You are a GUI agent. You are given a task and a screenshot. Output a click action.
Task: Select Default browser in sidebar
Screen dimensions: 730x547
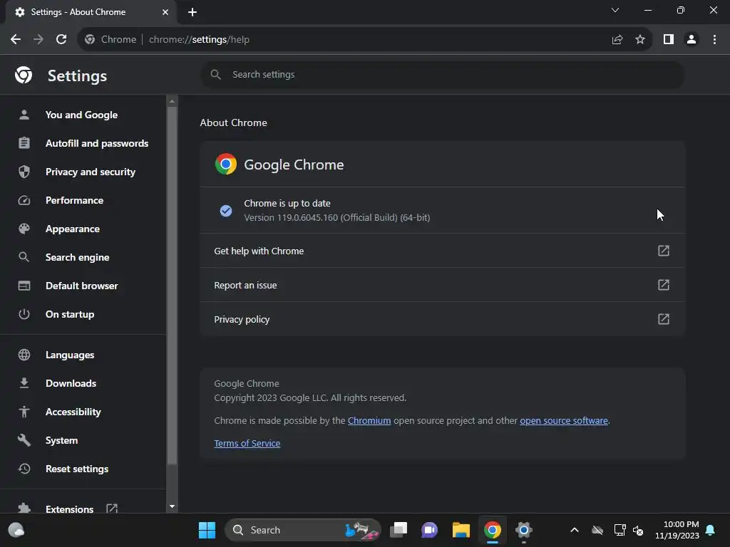tap(83, 286)
